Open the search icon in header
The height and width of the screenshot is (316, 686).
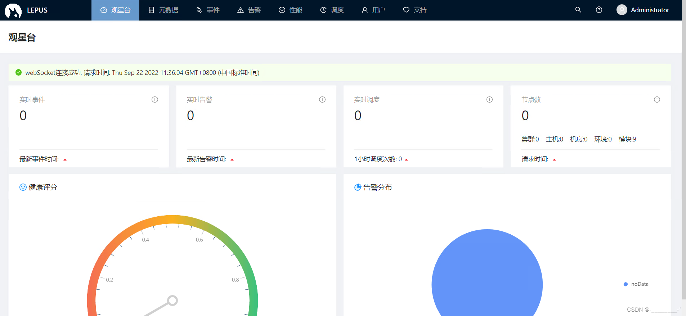pyautogui.click(x=578, y=10)
